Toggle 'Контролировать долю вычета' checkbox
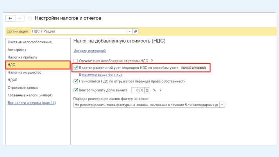Image resolution: width=279 pixels, height=157 pixels. (76, 90)
